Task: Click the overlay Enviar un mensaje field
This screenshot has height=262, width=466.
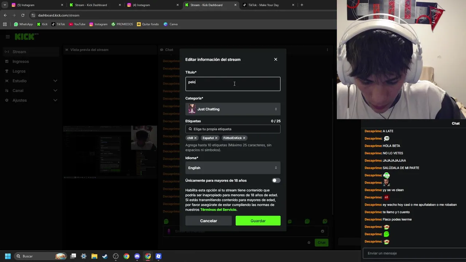Action: coord(414,253)
